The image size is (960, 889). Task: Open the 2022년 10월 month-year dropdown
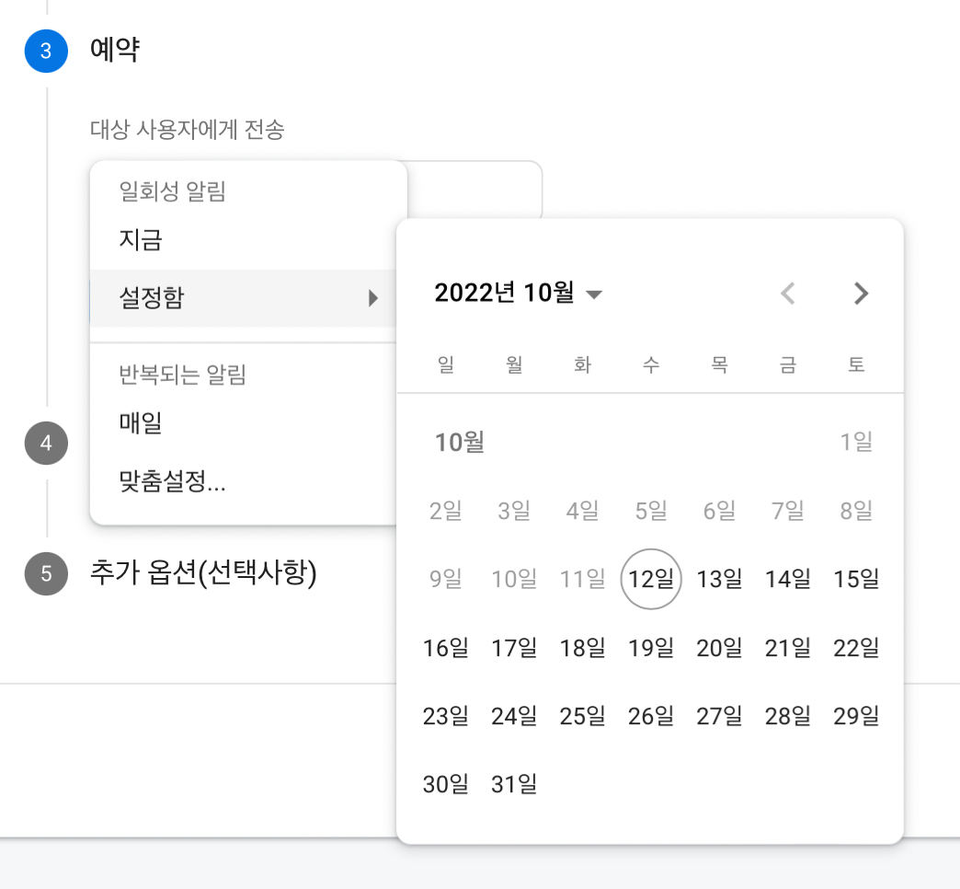(518, 293)
